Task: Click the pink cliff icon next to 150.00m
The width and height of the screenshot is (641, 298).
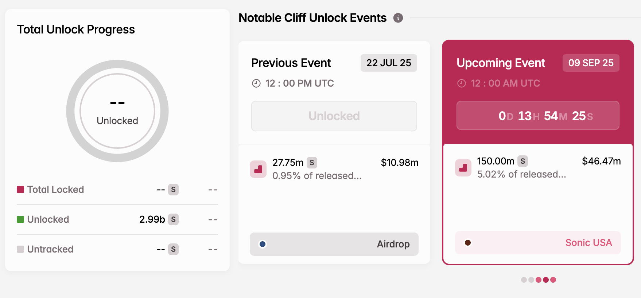Action: click(463, 168)
